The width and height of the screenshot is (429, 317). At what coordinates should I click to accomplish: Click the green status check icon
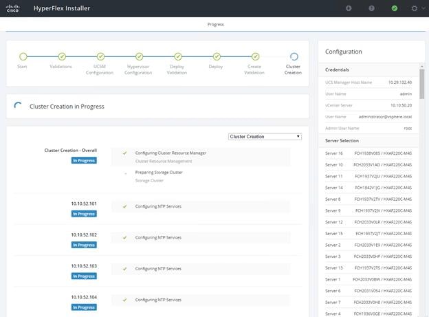394,8
